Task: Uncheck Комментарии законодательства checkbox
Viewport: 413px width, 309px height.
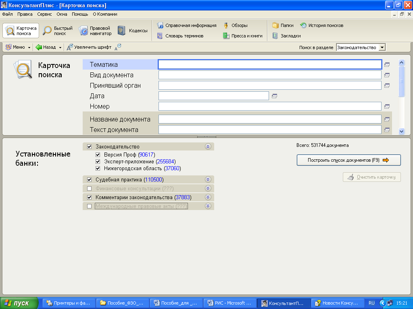Action: coord(89,197)
